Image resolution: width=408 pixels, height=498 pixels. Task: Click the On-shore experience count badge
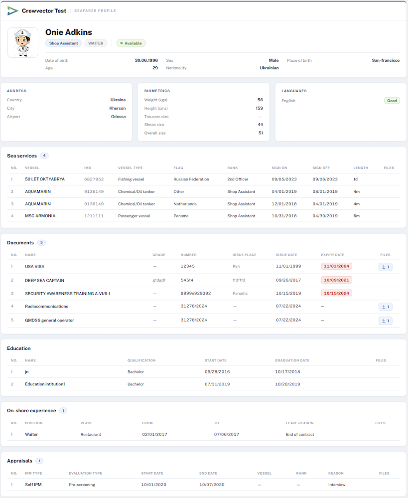[63, 410]
